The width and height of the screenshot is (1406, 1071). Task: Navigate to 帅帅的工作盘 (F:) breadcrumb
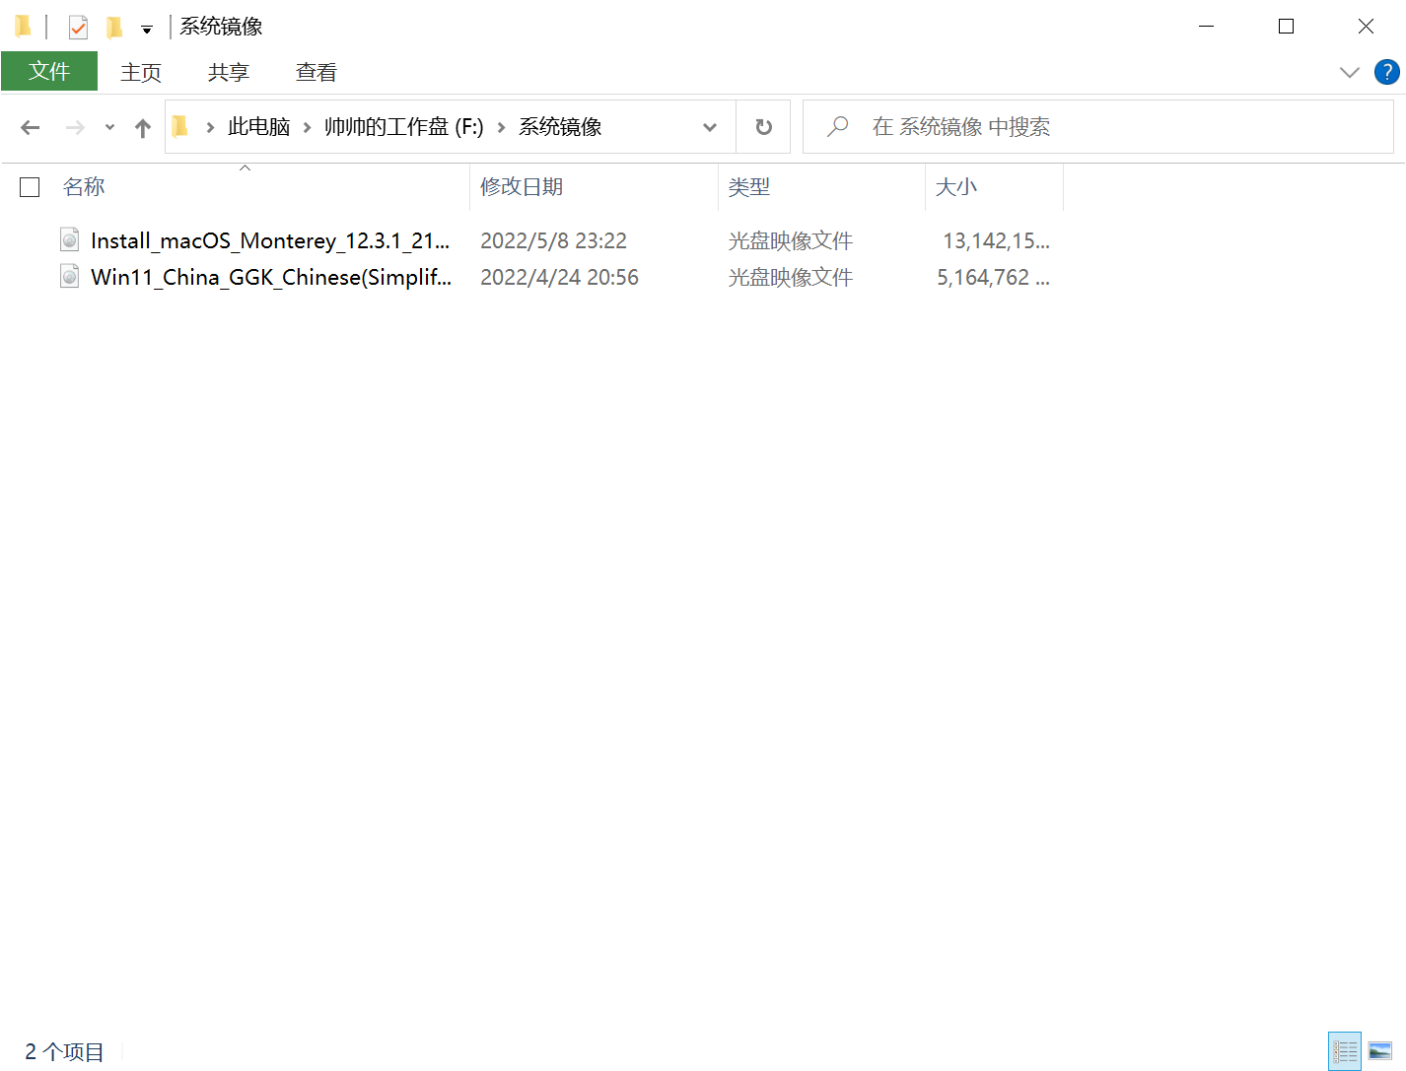click(404, 127)
